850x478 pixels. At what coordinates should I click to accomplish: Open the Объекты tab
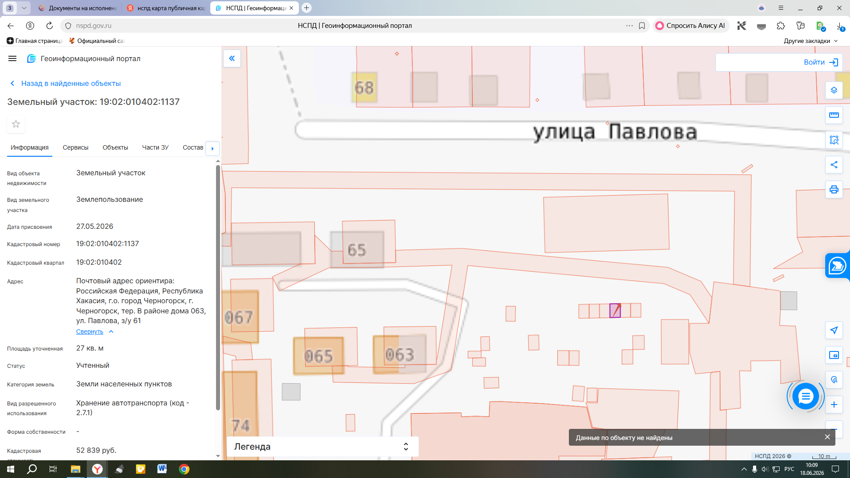[115, 147]
